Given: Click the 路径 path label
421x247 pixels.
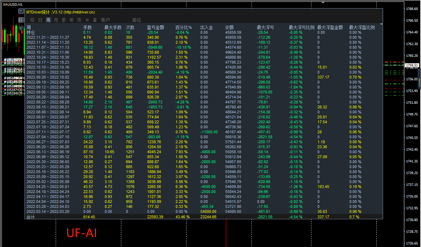Looking at the screenshot, I should 137,20.
